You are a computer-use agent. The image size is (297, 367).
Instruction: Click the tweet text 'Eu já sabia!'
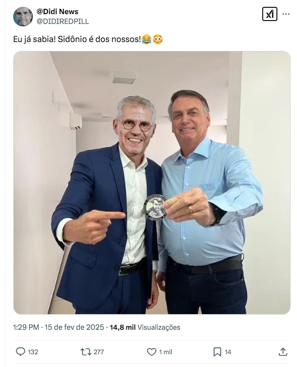point(34,39)
